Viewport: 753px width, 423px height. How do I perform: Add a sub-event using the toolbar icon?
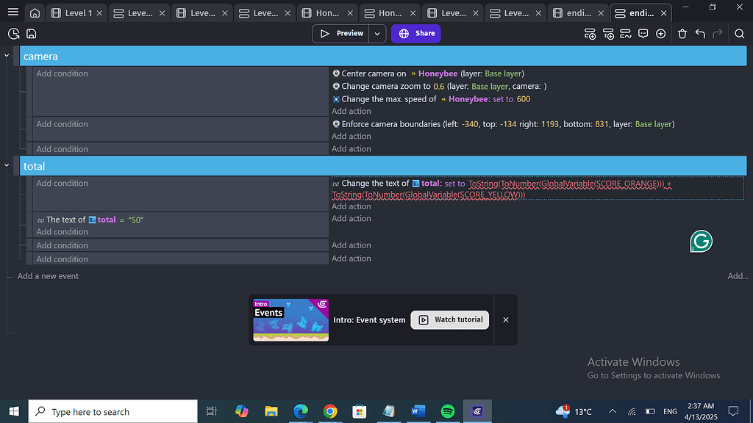(x=608, y=34)
